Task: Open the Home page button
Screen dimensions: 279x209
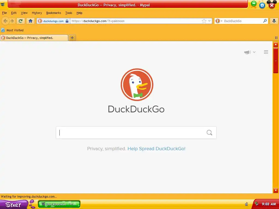Action: 31,21
